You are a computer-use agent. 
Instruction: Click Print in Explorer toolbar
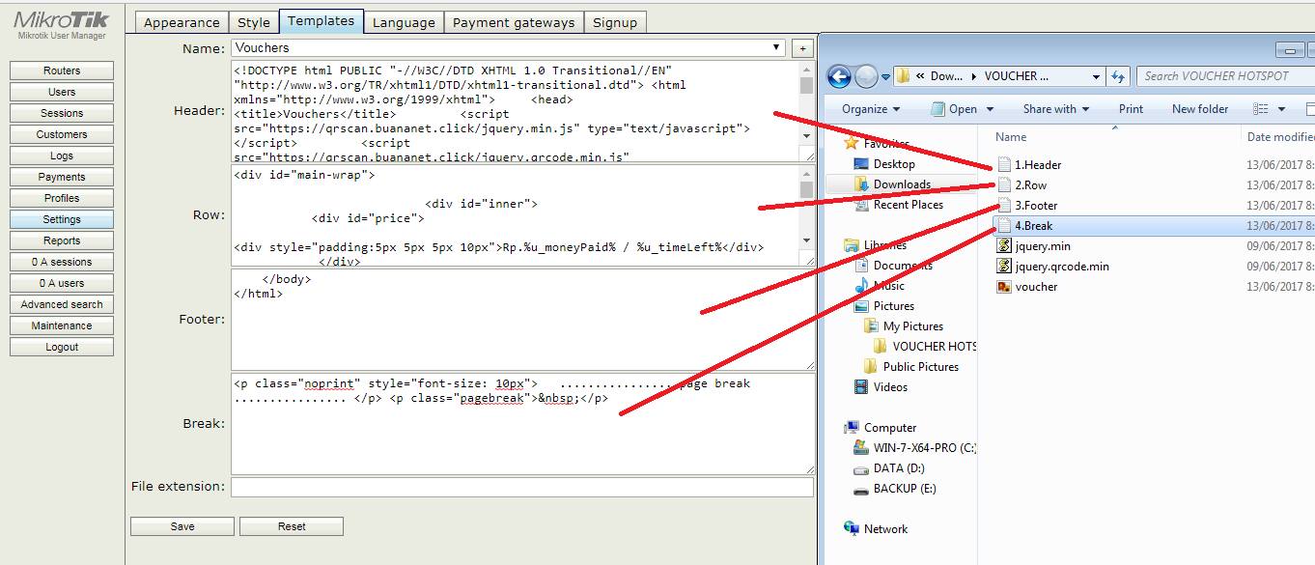pos(1131,109)
